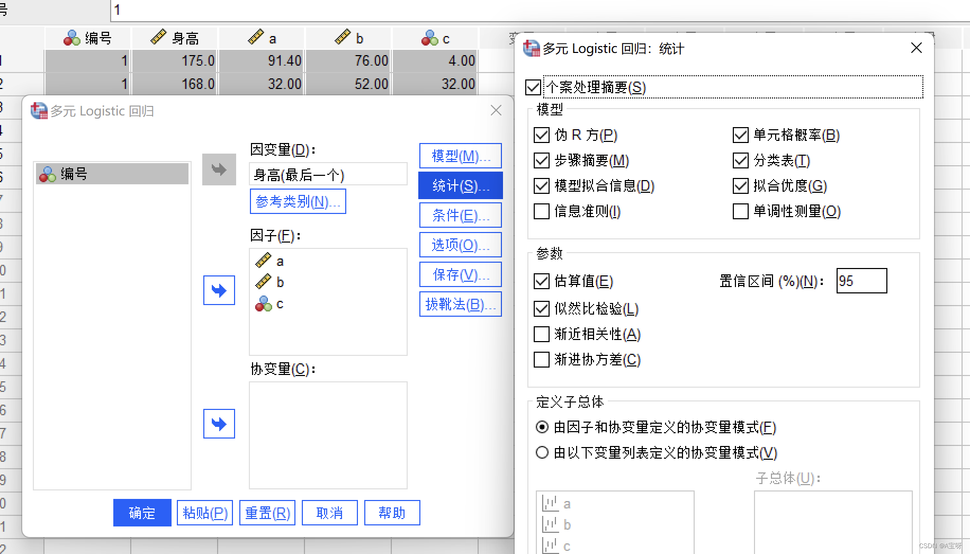Select data cell with value 168.0
970x554 pixels.
point(174,84)
